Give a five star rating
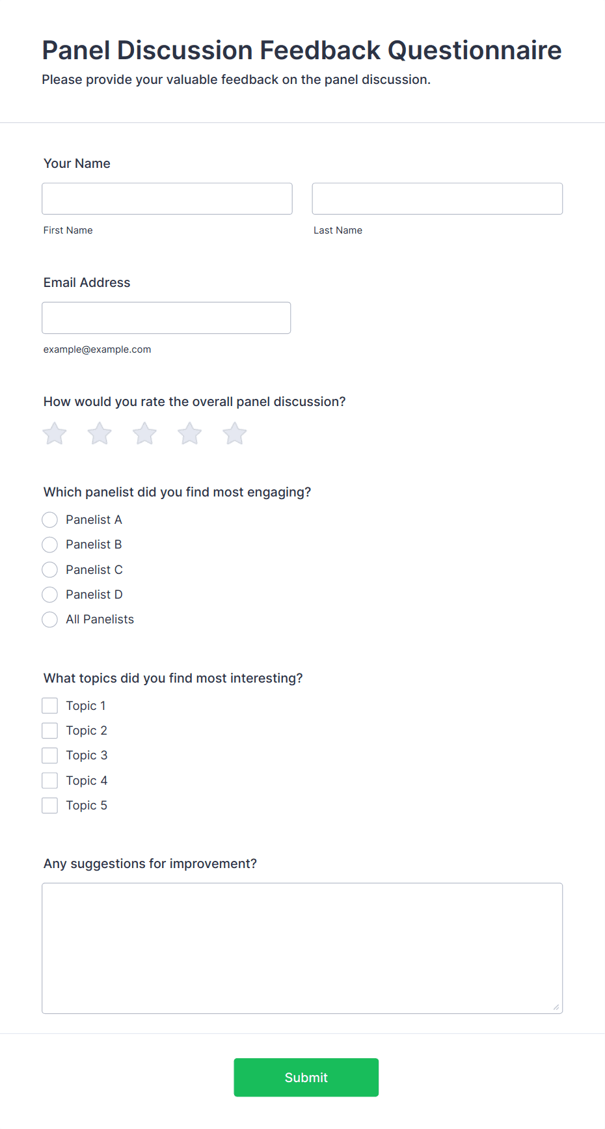 tap(234, 433)
